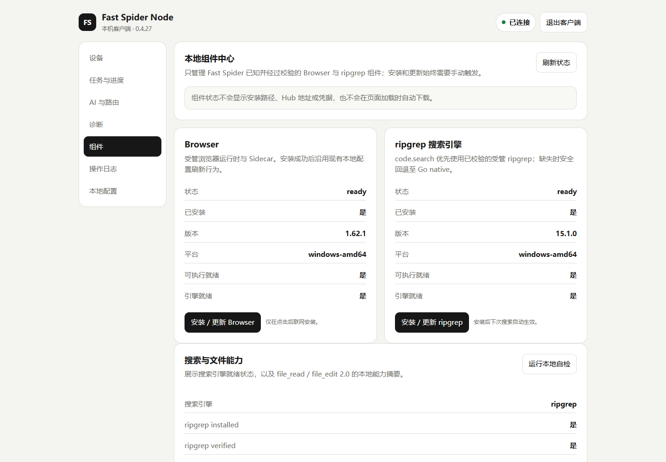
Task: Go to 任务与进度 in sidebar
Action: click(x=123, y=80)
